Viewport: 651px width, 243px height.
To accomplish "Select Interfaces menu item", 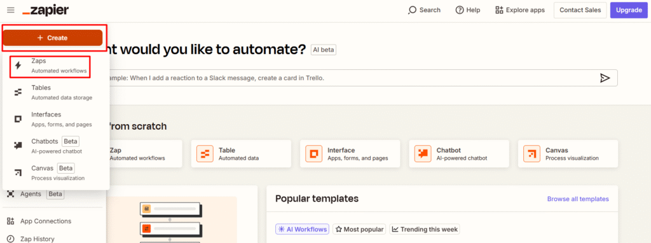I will (56, 119).
